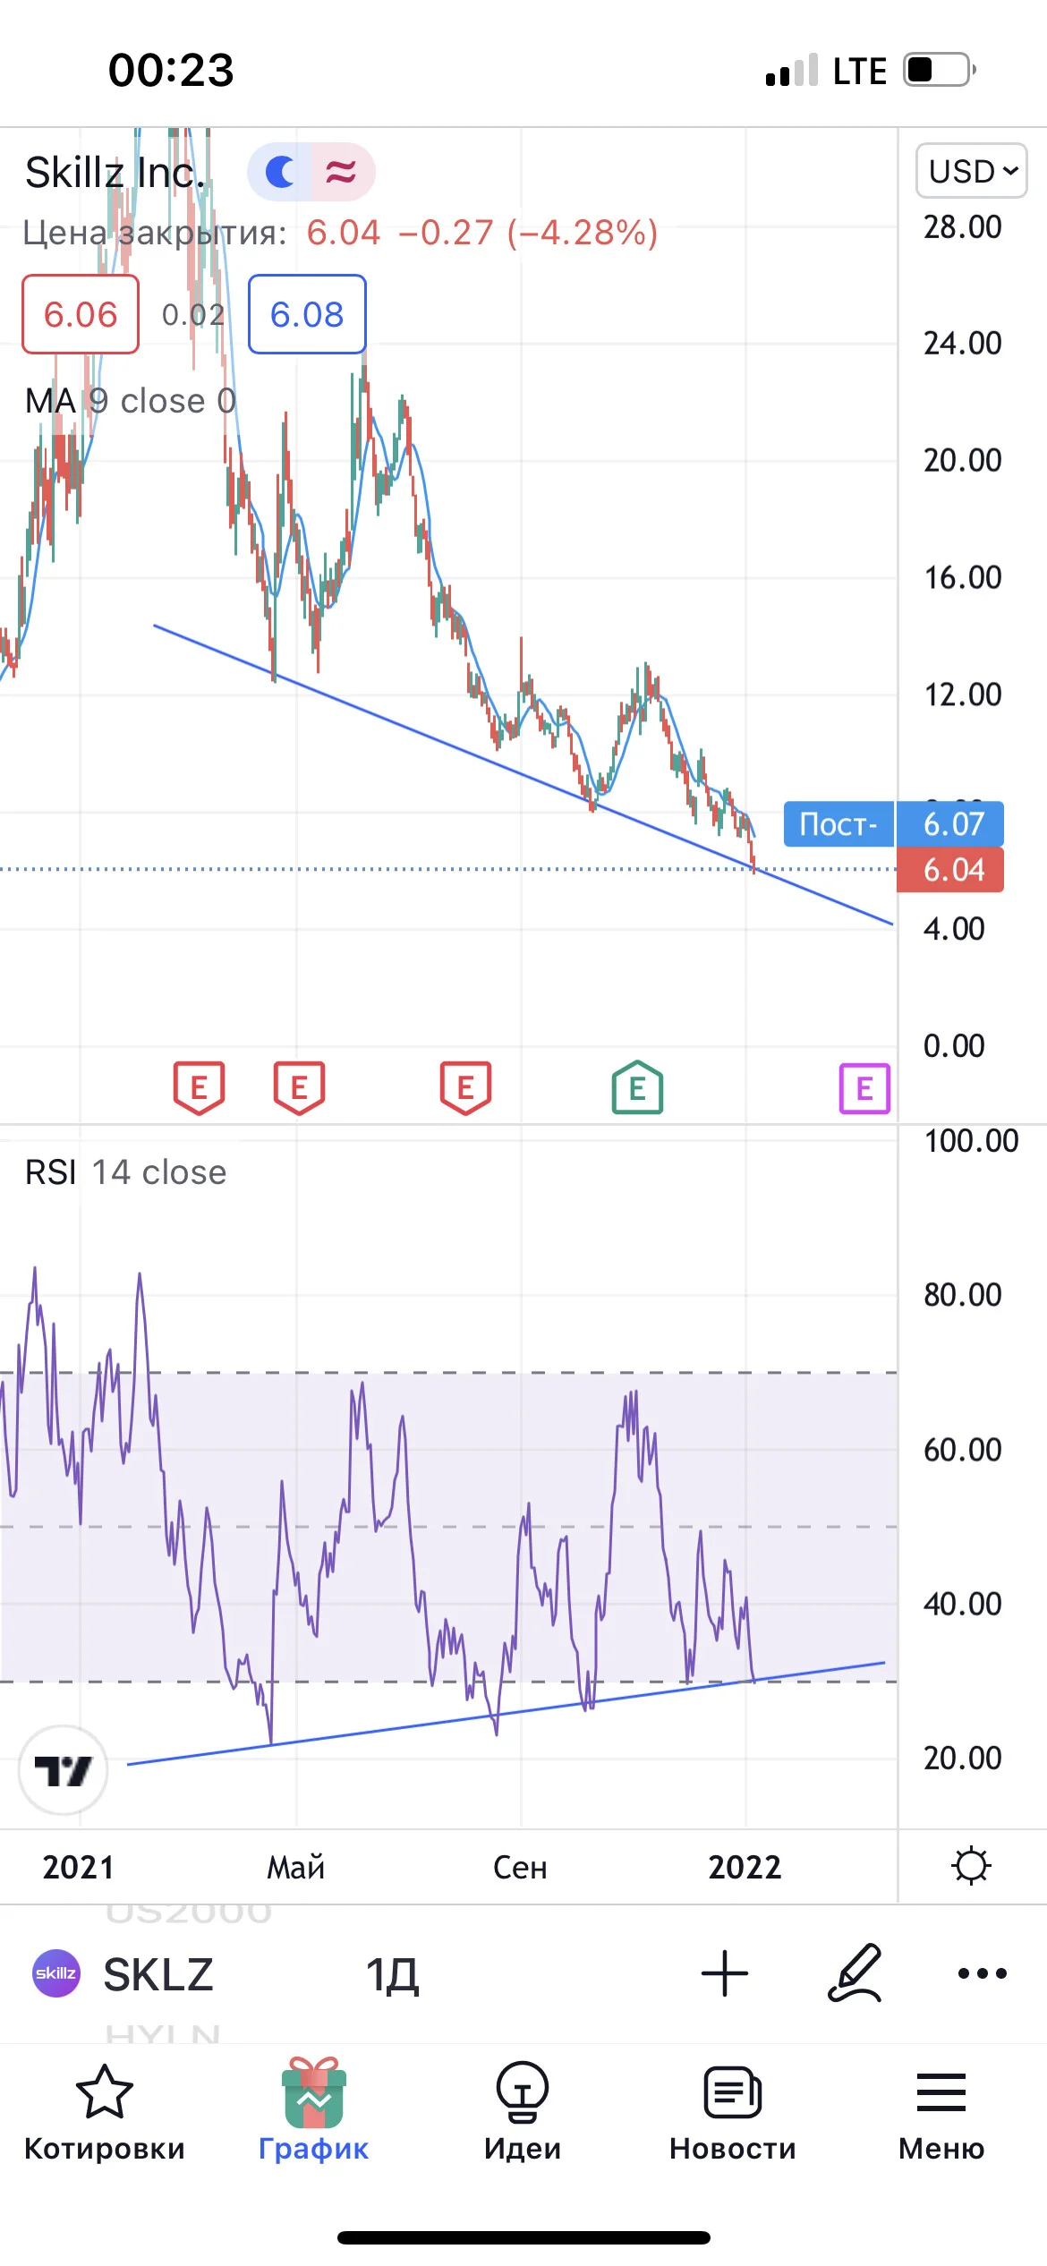
Task: Tap the 6.06 sell price button
Action: [81, 314]
